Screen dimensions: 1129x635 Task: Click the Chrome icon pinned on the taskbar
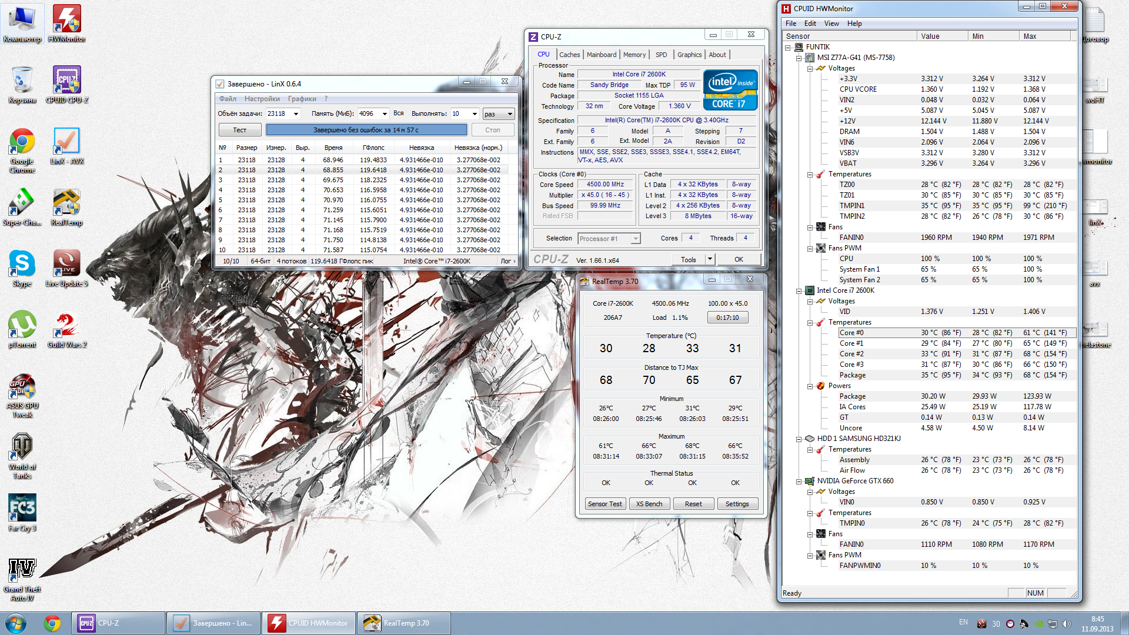[52, 623]
